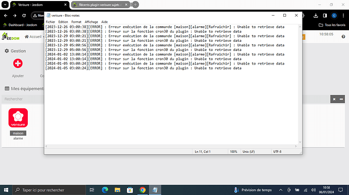Open File Explorer from the taskbar
The height and width of the screenshot is (195, 349).
click(x=117, y=190)
